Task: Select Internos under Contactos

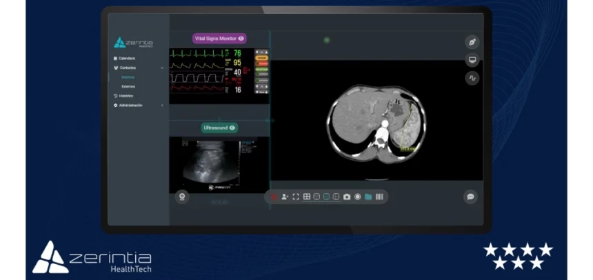Action: pos(128,77)
